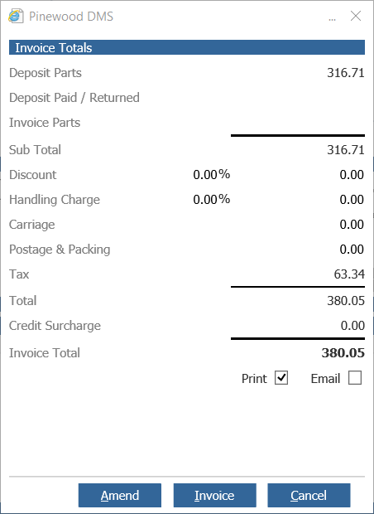Click the Handling Charge percentage value
374x514 pixels.
click(x=211, y=199)
